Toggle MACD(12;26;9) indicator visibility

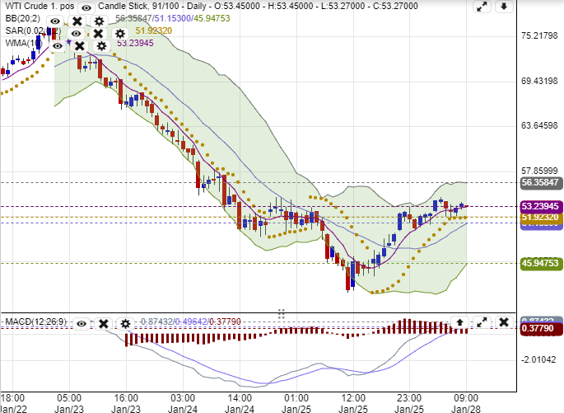(x=82, y=324)
